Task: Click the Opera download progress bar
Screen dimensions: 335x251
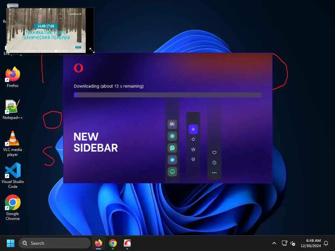Action: [168, 95]
